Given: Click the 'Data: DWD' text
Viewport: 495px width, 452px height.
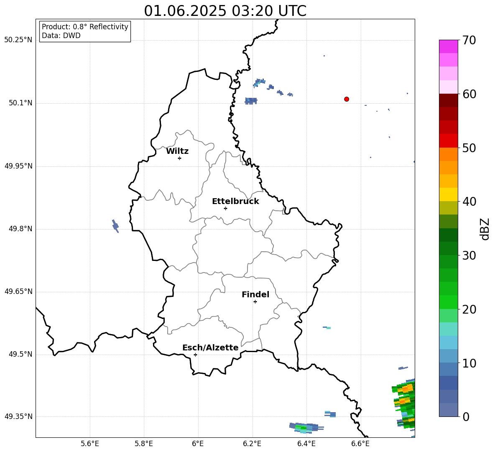Looking at the screenshot, I should tap(61, 36).
